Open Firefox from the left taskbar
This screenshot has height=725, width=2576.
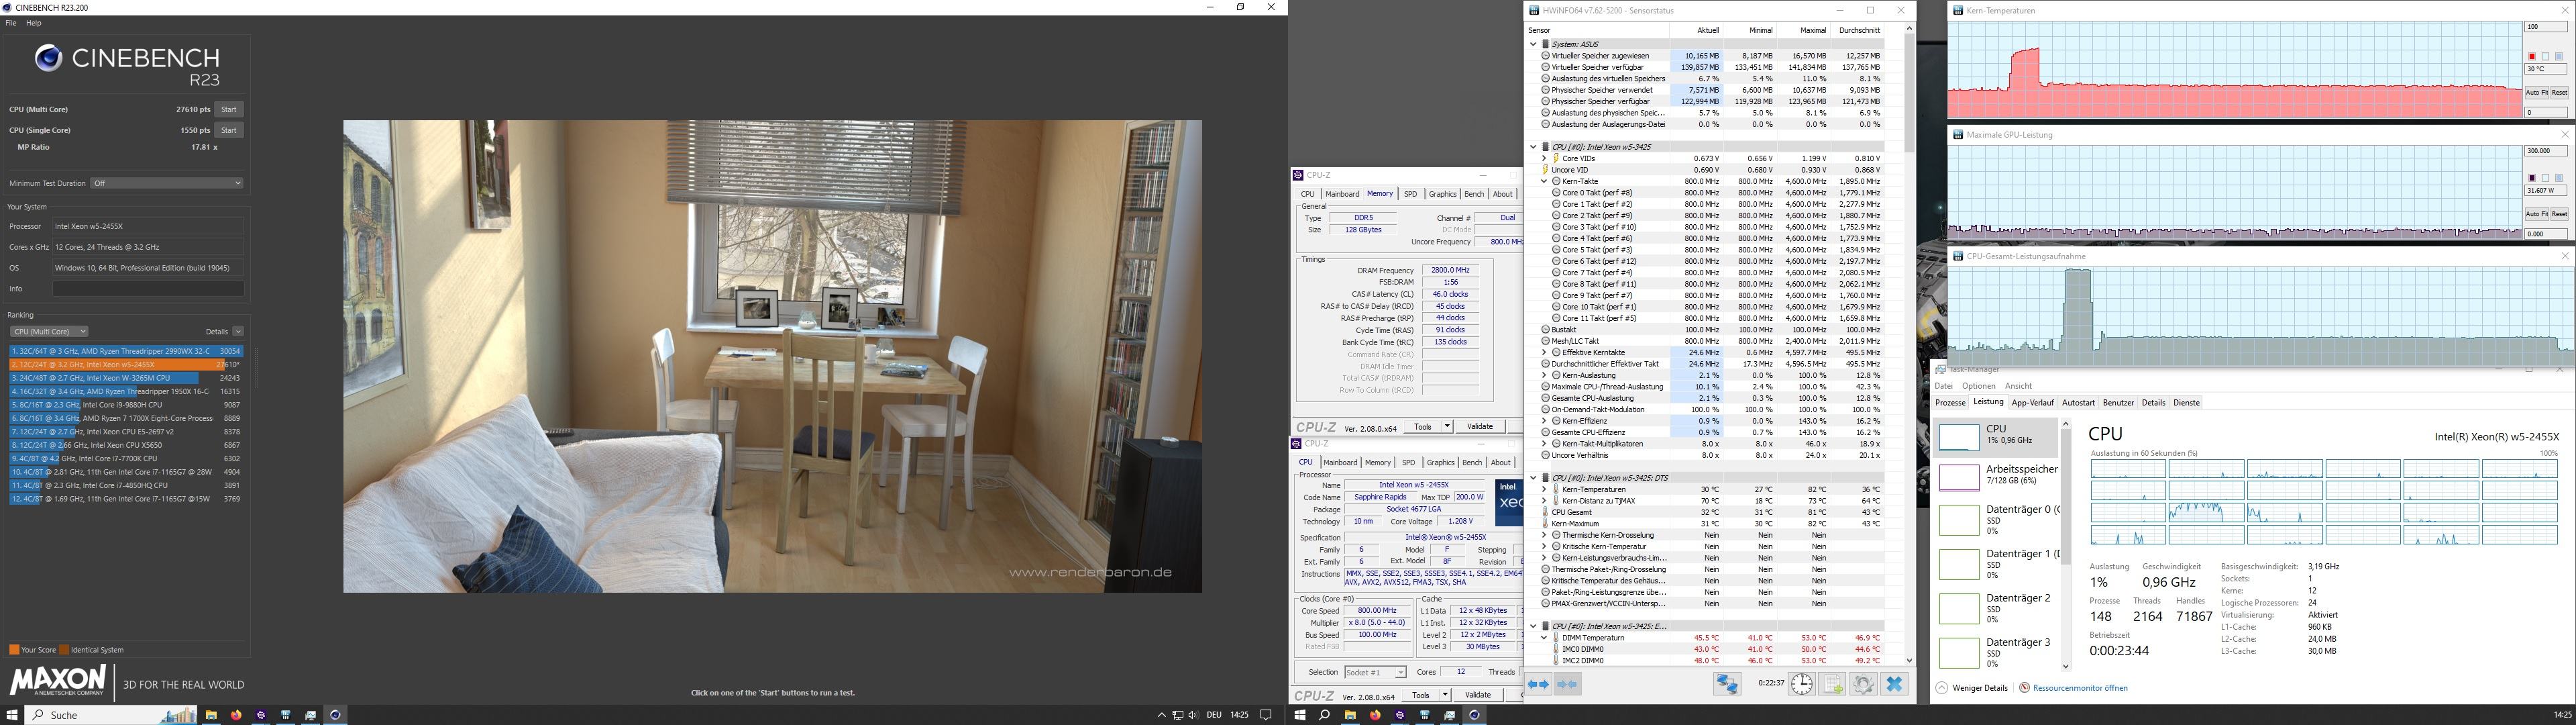pyautogui.click(x=236, y=715)
